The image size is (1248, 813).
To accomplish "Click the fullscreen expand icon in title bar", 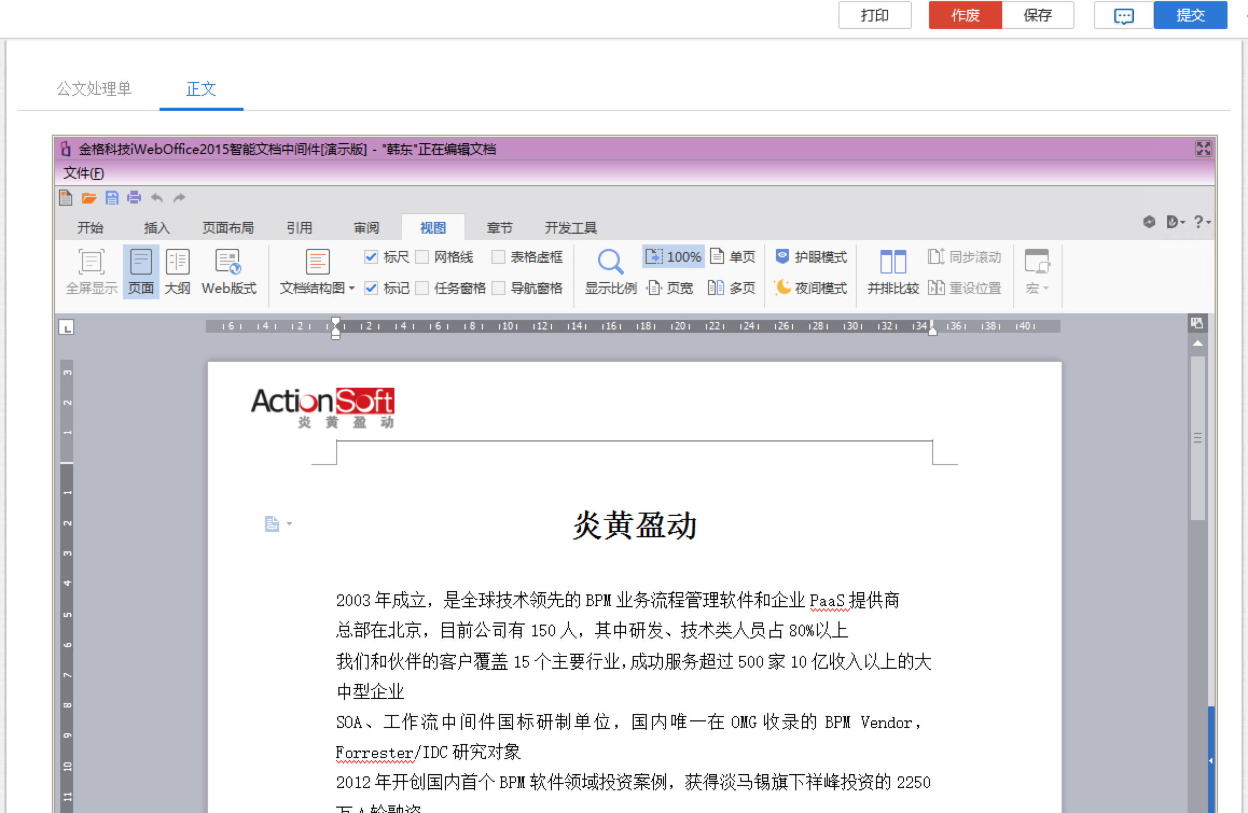I will [x=1203, y=149].
